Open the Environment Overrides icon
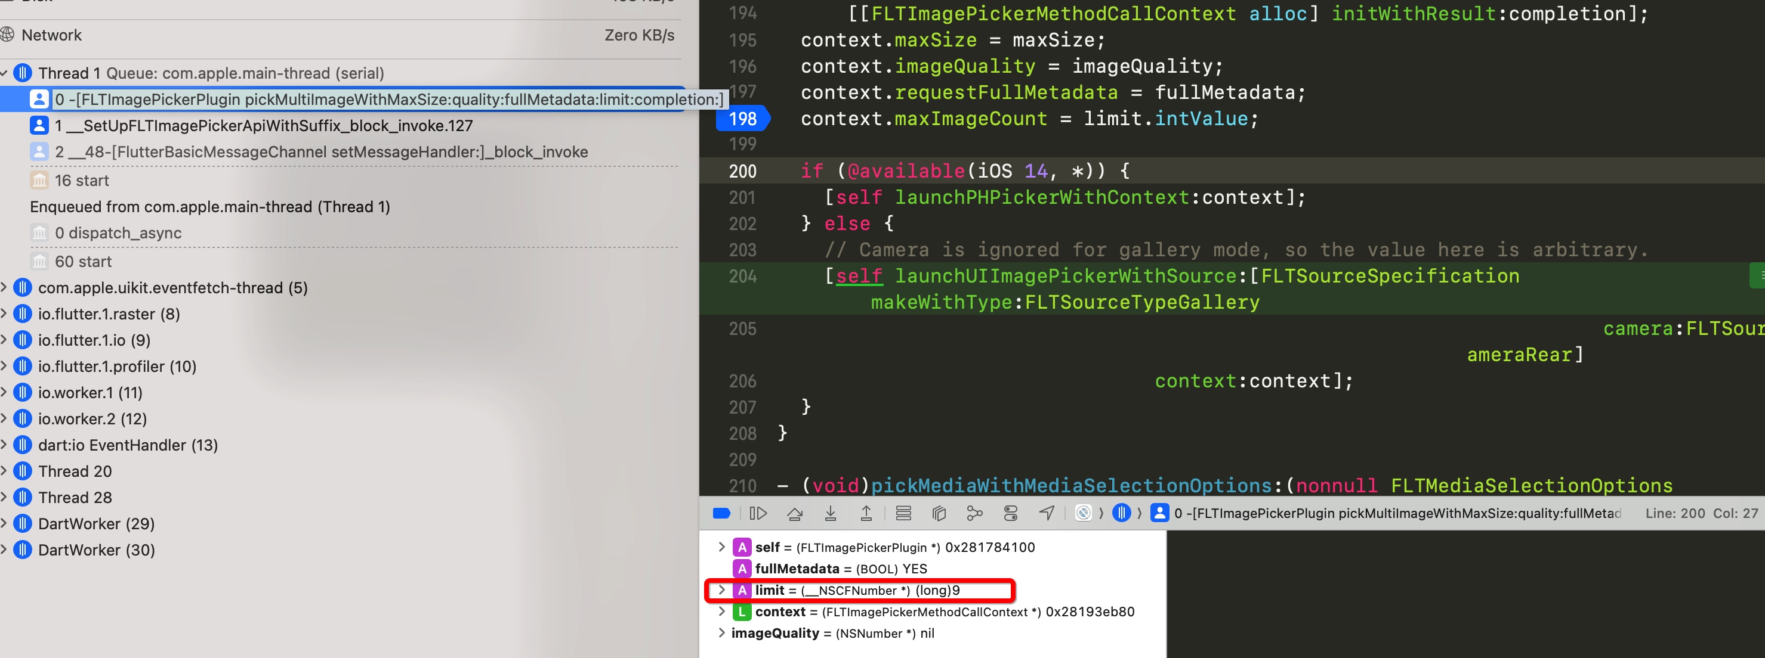This screenshot has width=1765, height=658. 1011,513
